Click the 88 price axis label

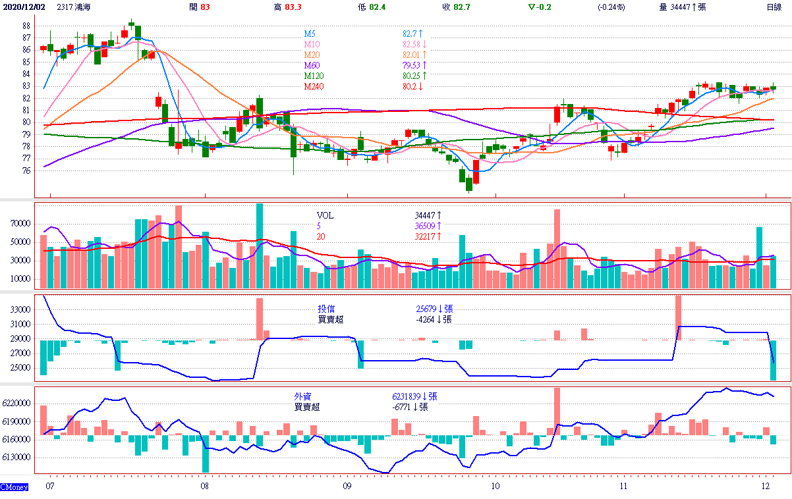(26, 26)
